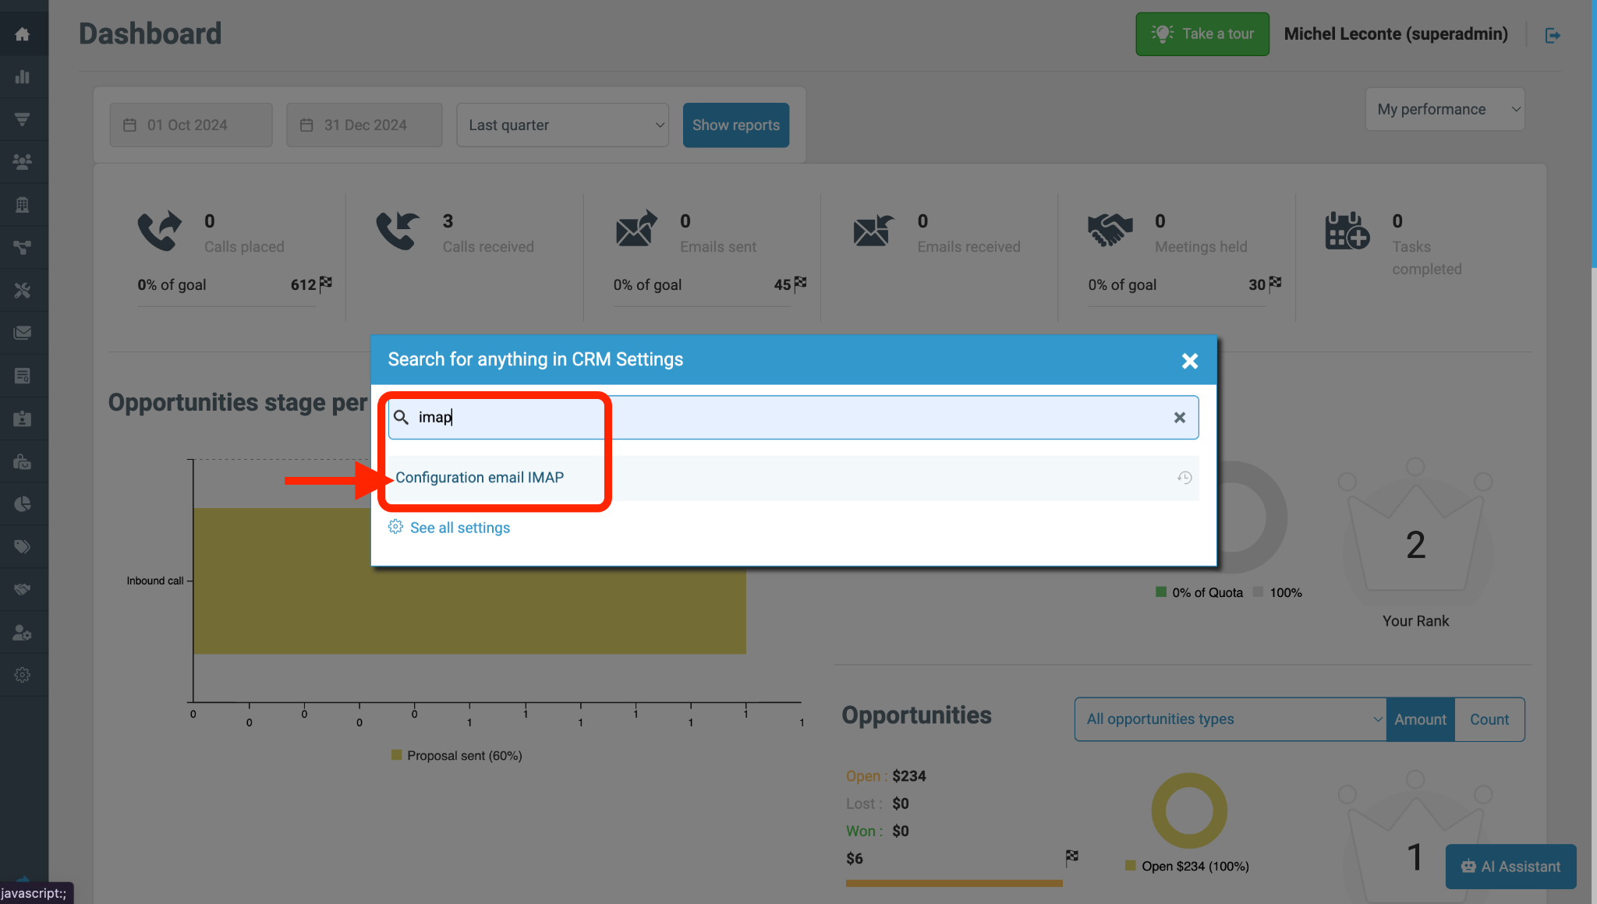Click the Opportunities $6 goal flag icon
1597x904 pixels.
coord(1072,857)
